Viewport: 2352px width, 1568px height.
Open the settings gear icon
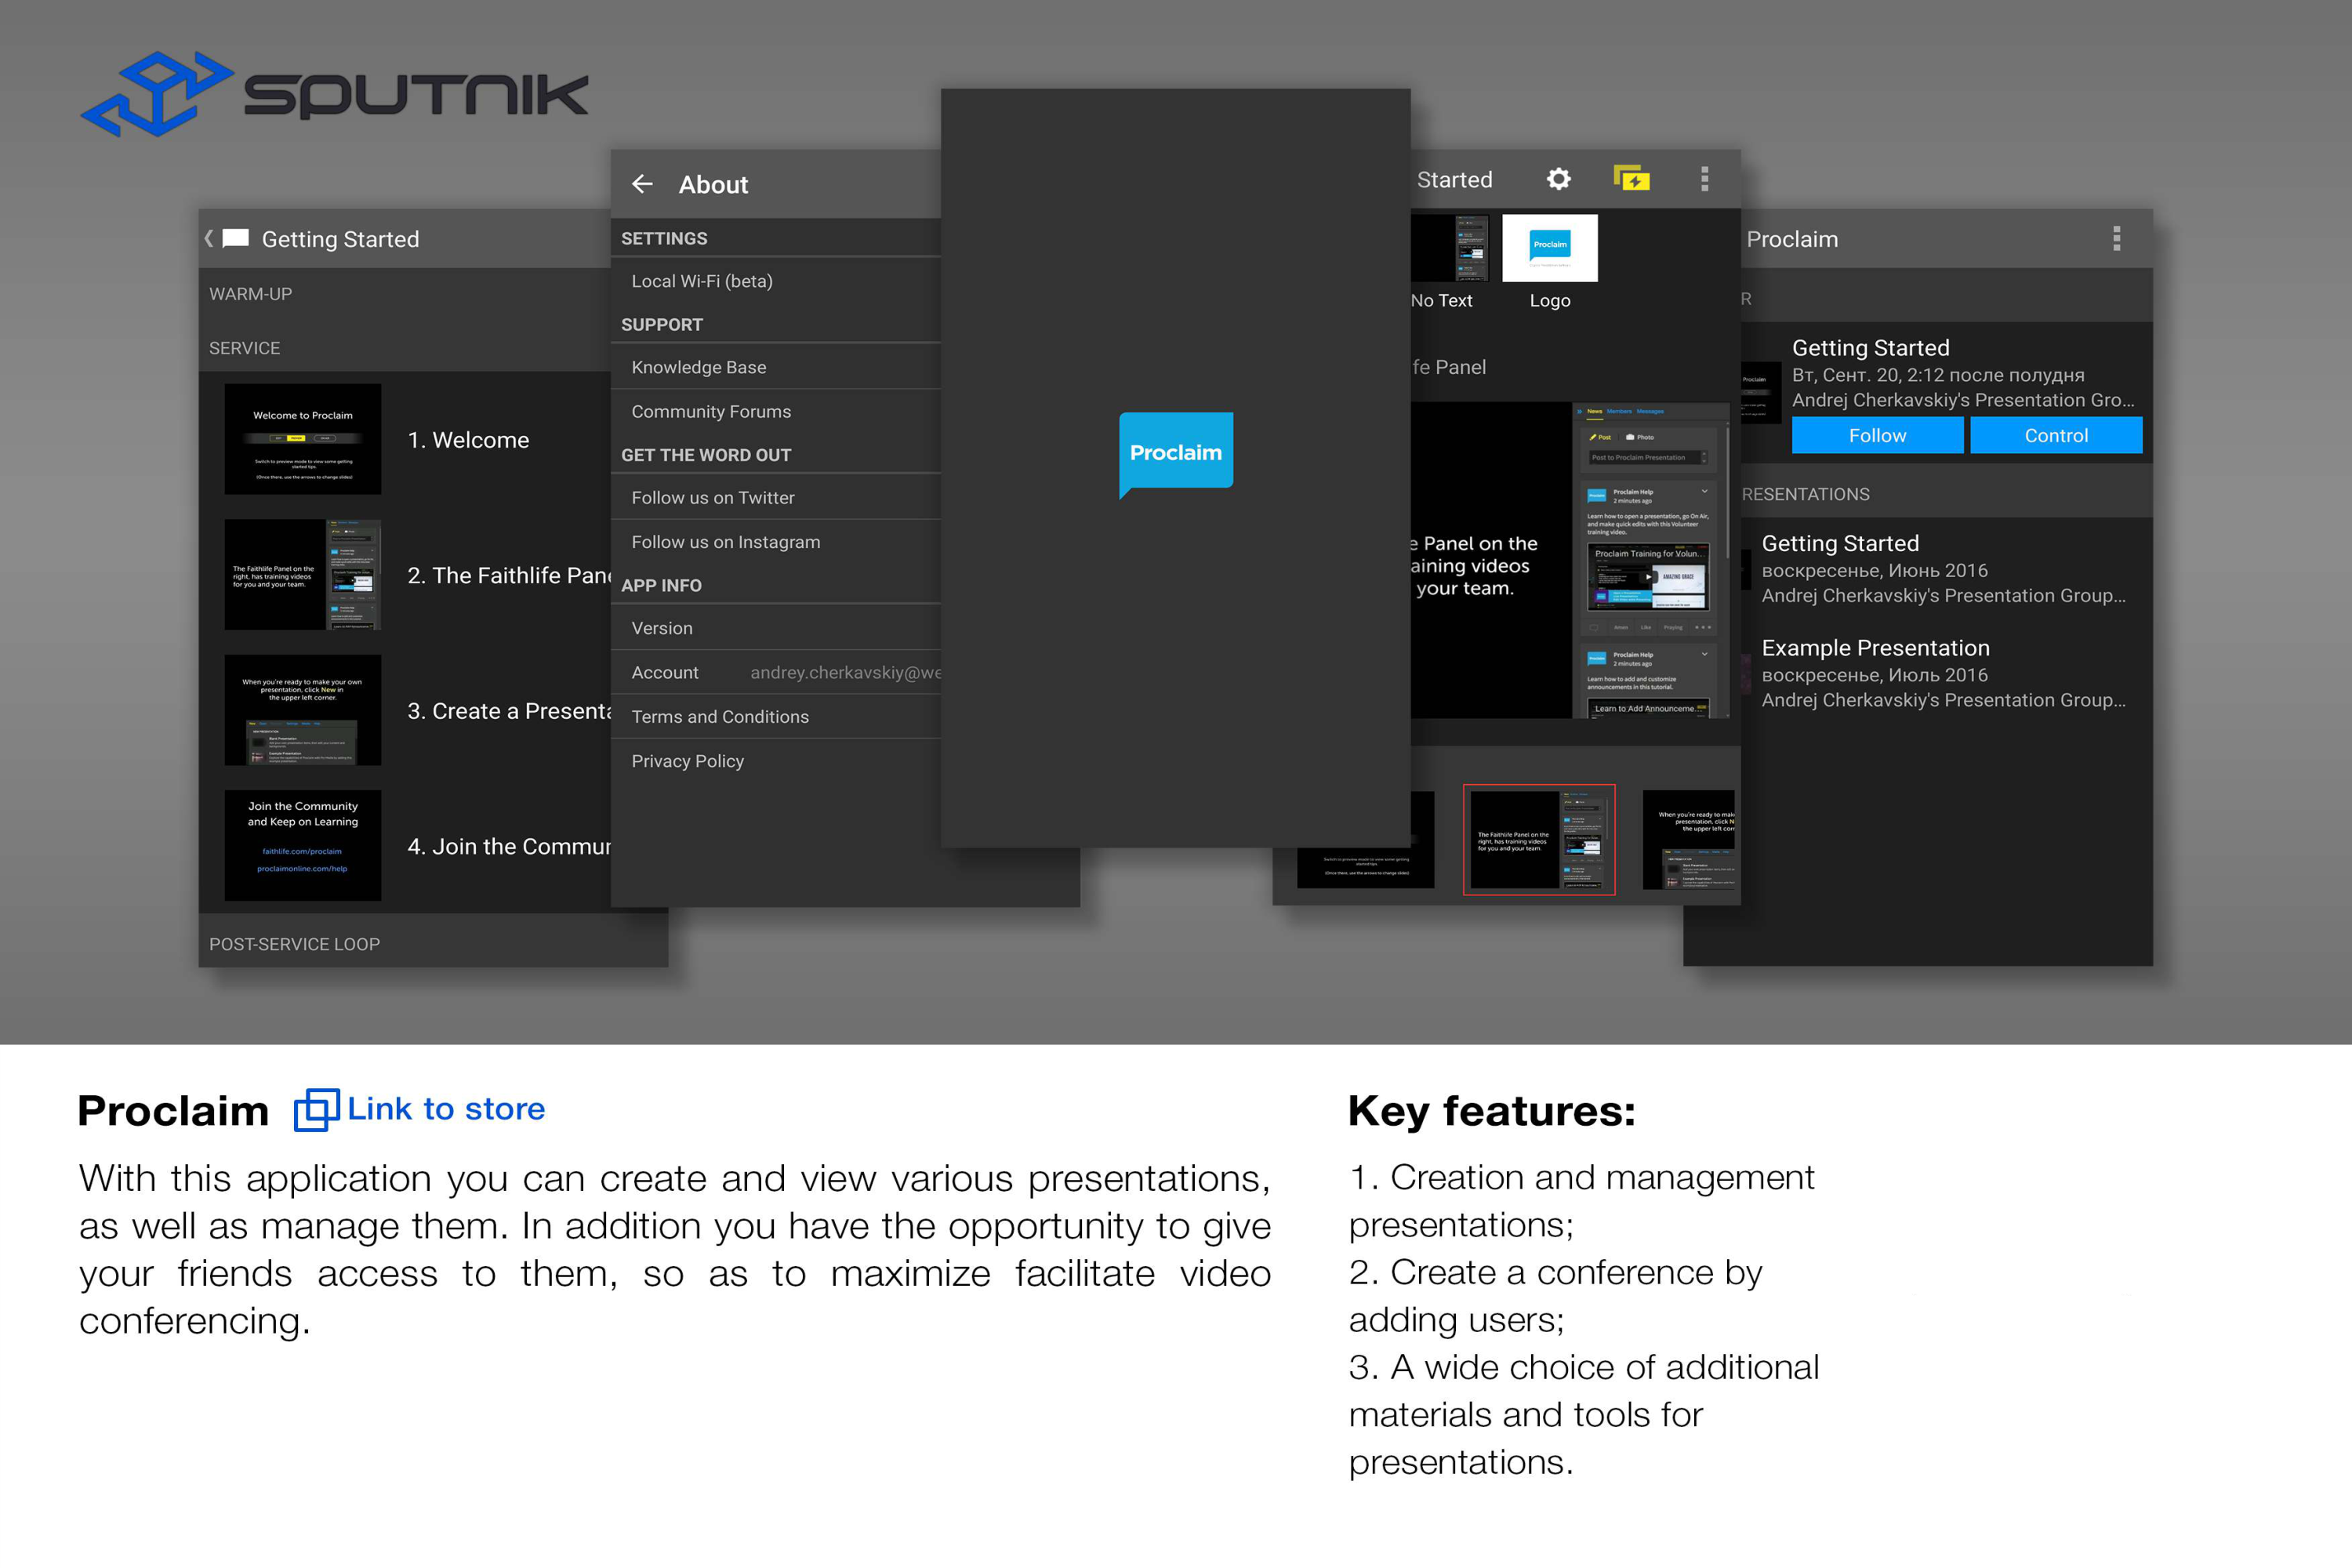click(x=1558, y=179)
